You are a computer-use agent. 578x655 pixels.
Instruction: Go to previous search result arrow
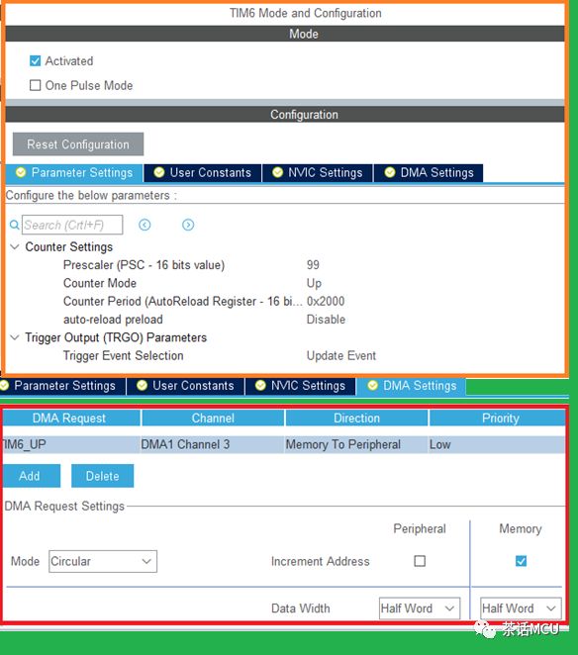coord(144,225)
